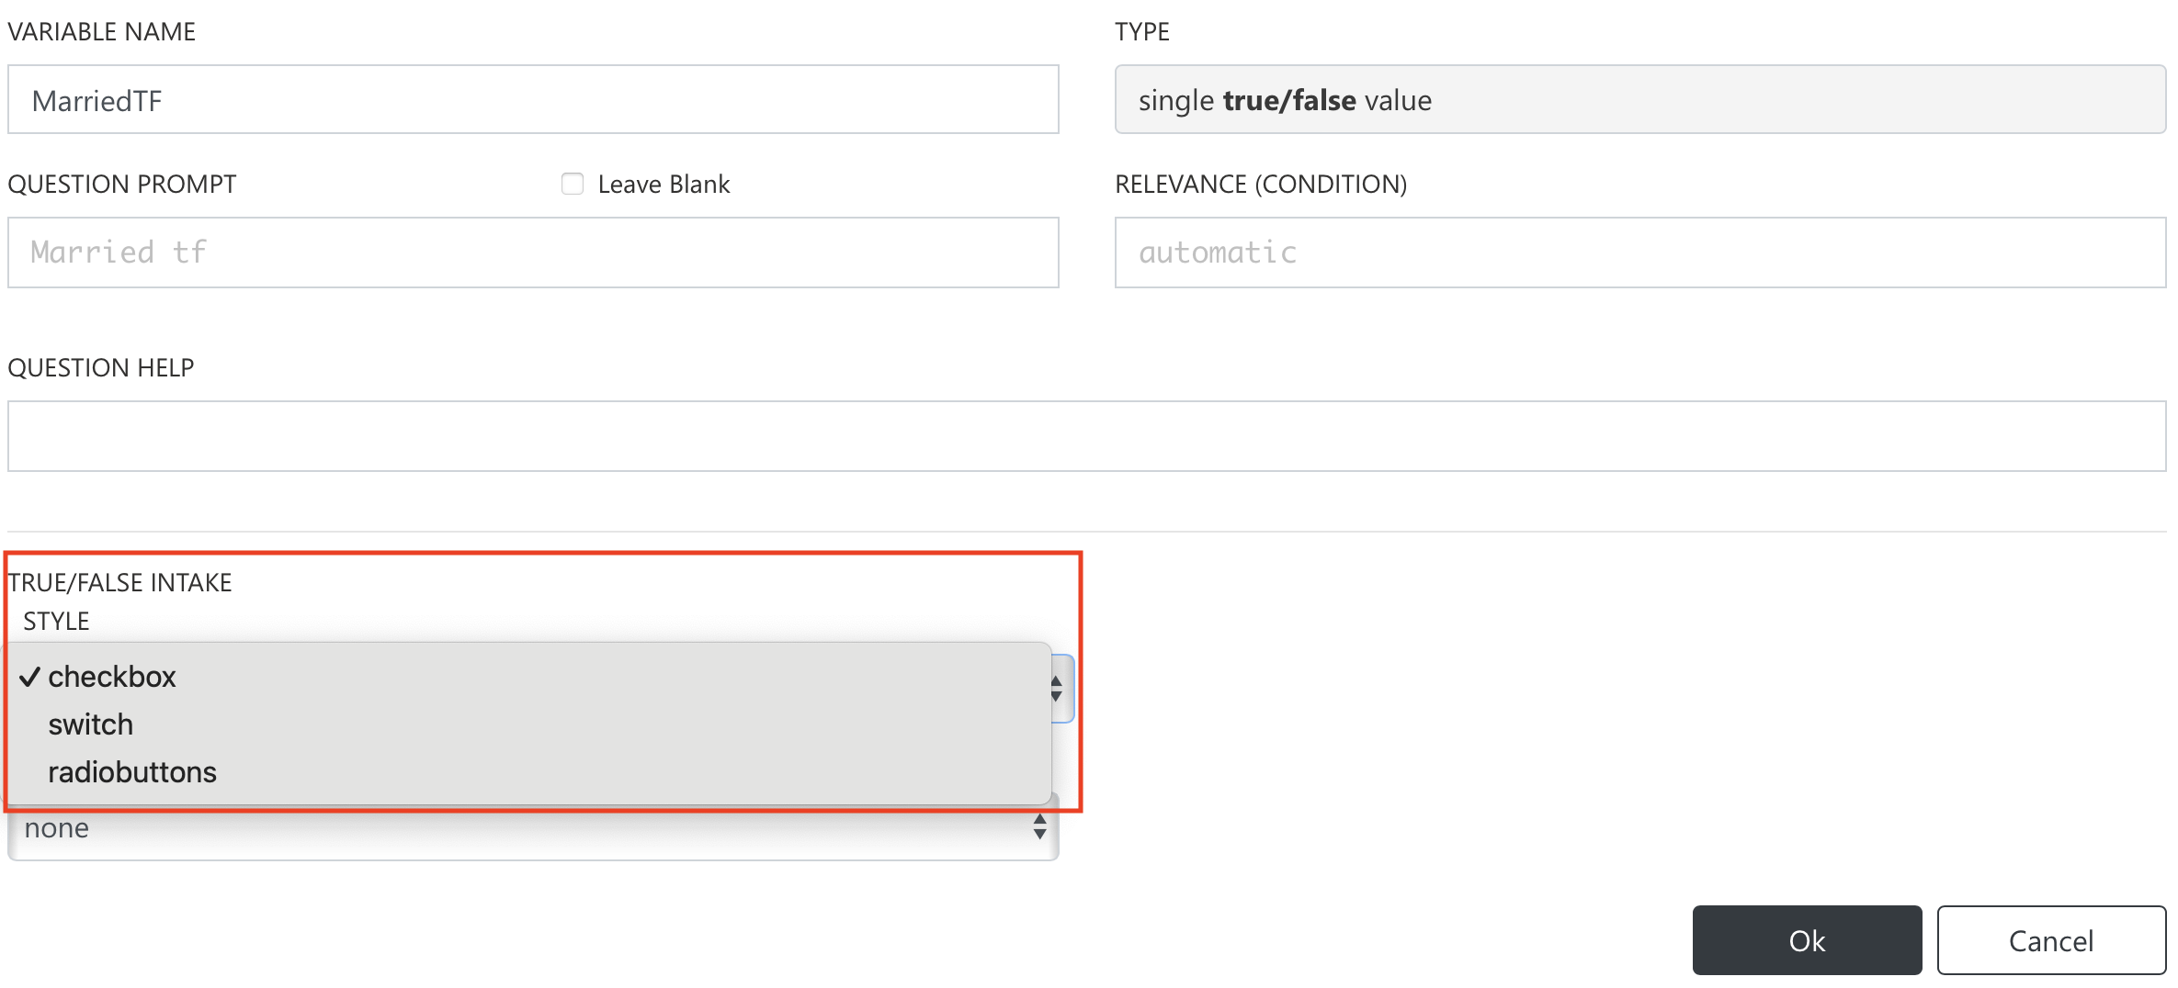The width and height of the screenshot is (2178, 988).
Task: Click the STYLE label text
Action: 56,622
